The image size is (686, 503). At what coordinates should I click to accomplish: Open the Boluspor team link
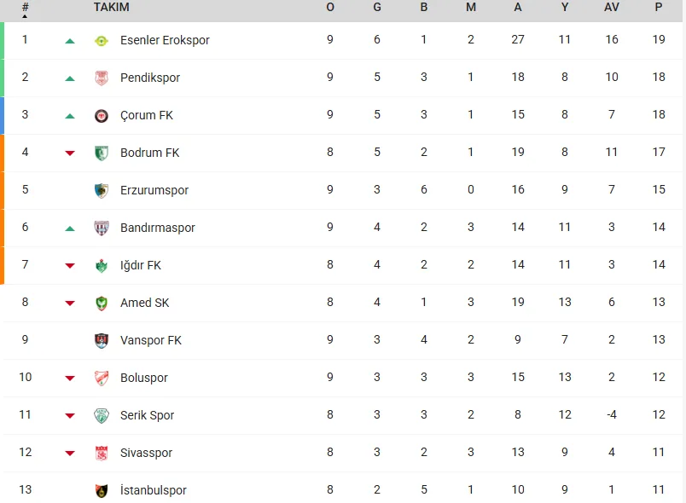pos(144,378)
